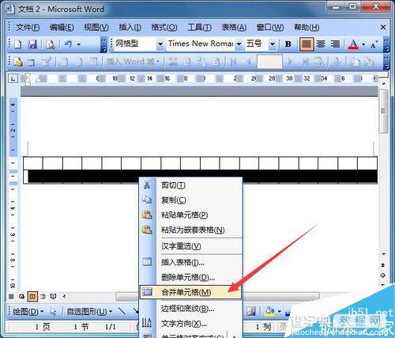
Task: Click the New blank document icon
Action: coord(18,44)
